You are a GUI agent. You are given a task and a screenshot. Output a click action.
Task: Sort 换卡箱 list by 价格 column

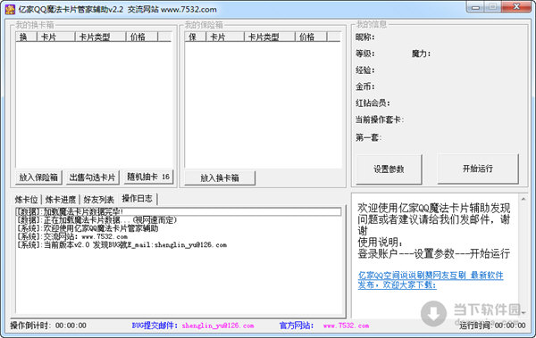point(142,37)
